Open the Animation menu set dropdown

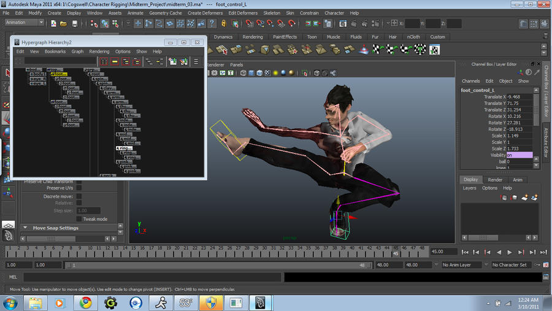(x=25, y=22)
